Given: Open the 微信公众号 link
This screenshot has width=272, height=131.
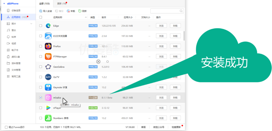Looking at the screenshot, I should click(159, 127).
